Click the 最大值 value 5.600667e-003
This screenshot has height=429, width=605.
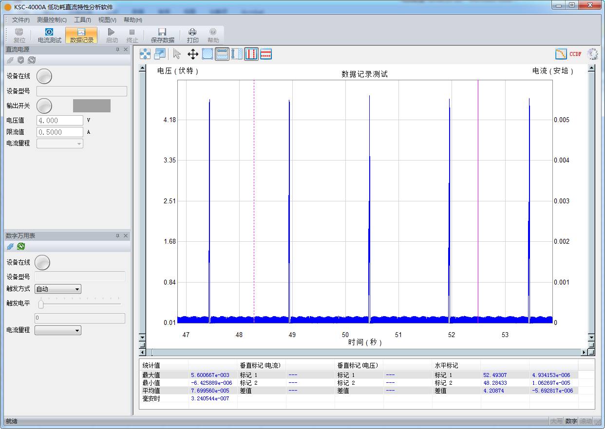coord(210,375)
